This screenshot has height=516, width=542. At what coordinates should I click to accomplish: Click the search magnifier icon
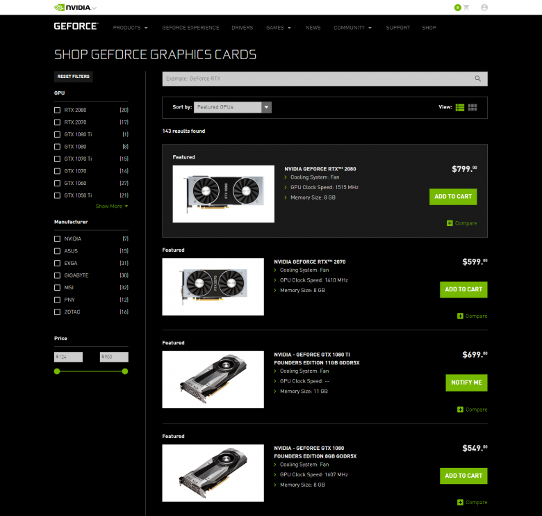(477, 79)
